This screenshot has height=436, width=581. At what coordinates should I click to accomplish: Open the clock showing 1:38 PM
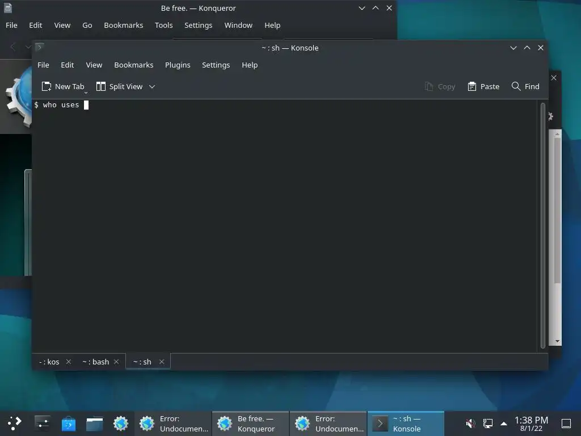click(531, 424)
